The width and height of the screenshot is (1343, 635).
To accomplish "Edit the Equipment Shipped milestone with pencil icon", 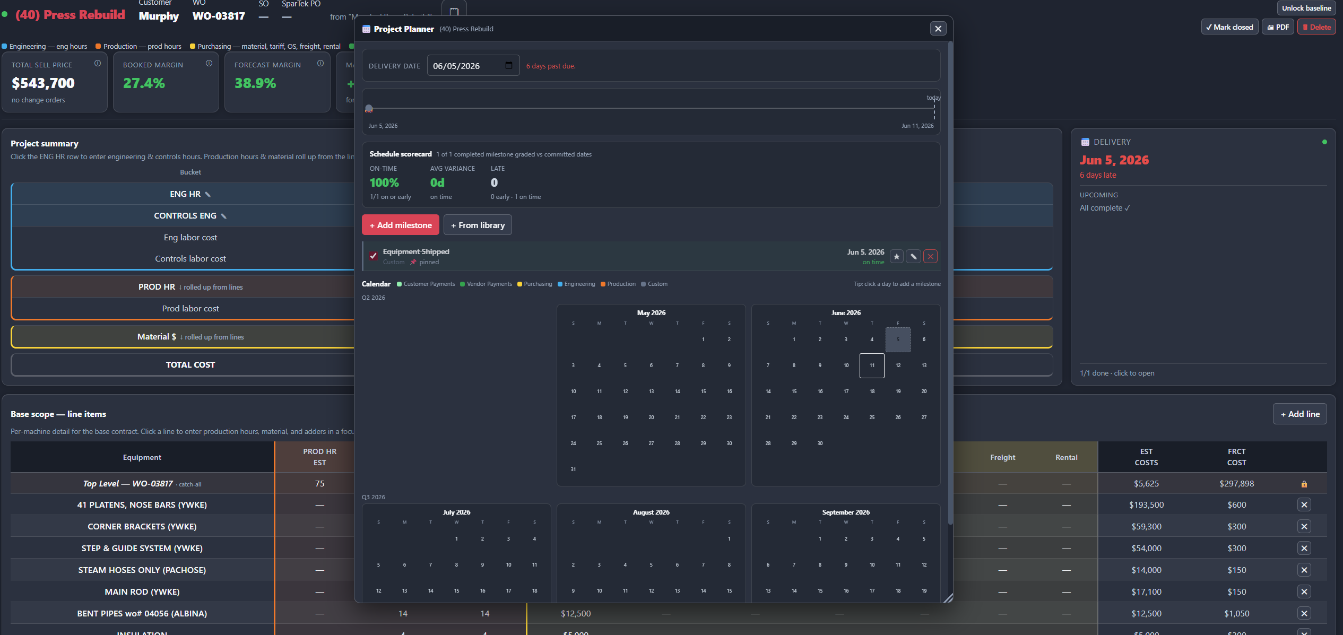I will point(913,257).
